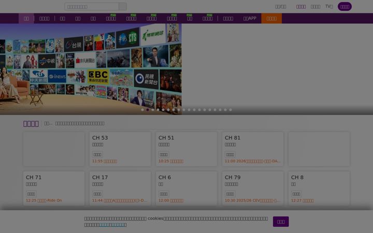Click the 12:27 program link under CH 8
373x233 pixels.
tap(303, 200)
